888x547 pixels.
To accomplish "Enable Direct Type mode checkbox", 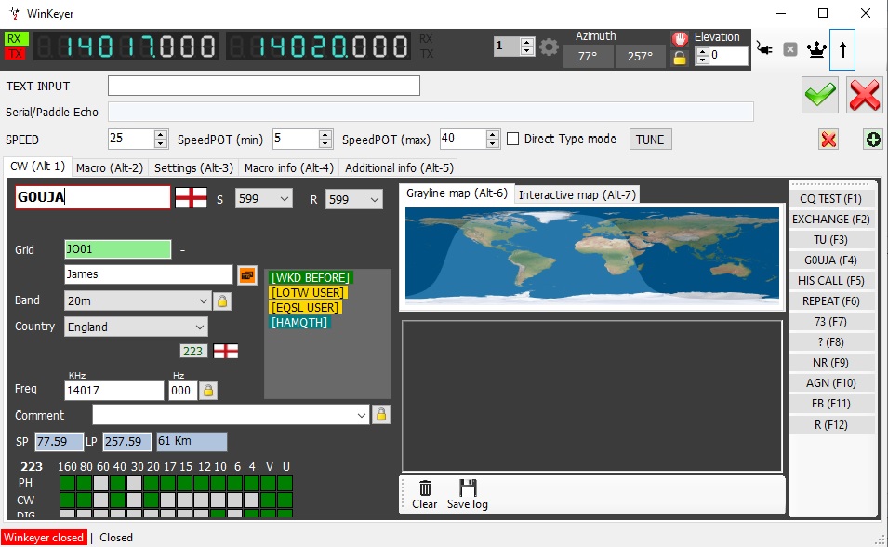I will [x=512, y=139].
